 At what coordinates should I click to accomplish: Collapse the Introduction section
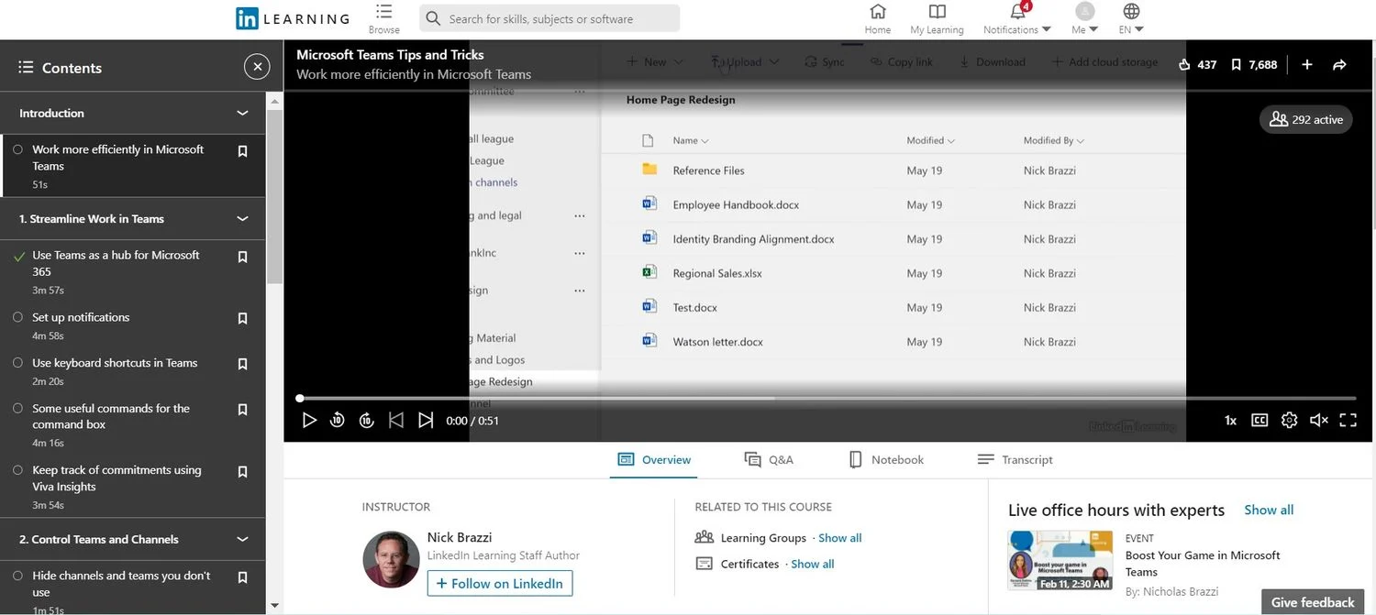242,114
